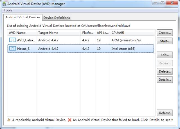Image resolution: width=180 pixels, height=129 pixels.
Task: Click API level 19 in AVD_Galax row
Action: pyautogui.click(x=99, y=40)
